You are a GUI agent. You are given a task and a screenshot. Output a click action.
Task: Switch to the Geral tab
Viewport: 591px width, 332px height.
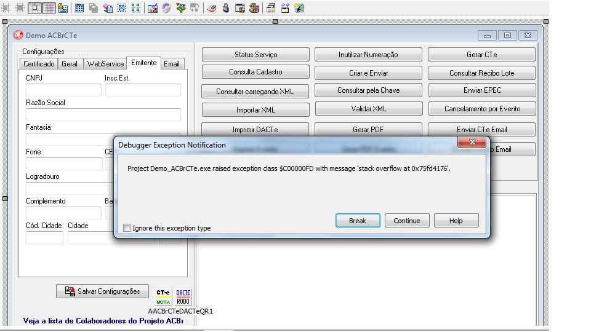[x=70, y=64]
